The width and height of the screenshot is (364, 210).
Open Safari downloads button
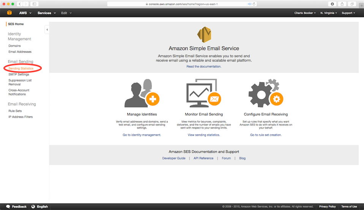point(332,4)
